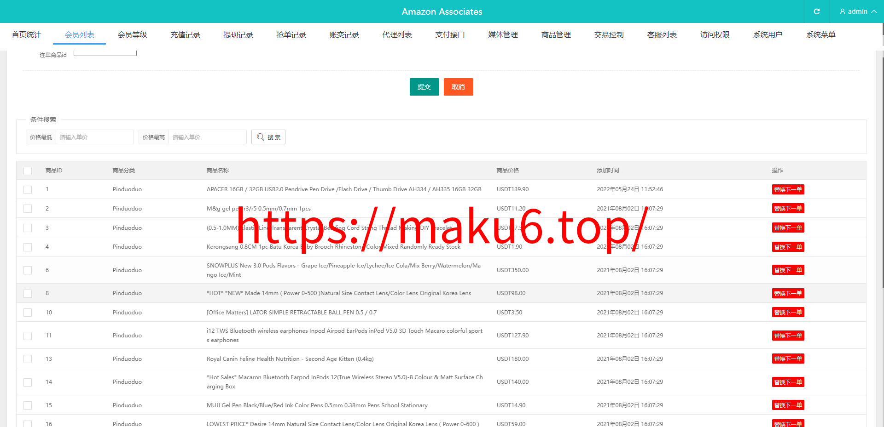The width and height of the screenshot is (884, 427).
Task: Check the box for product ID 6
Action: tap(28, 270)
